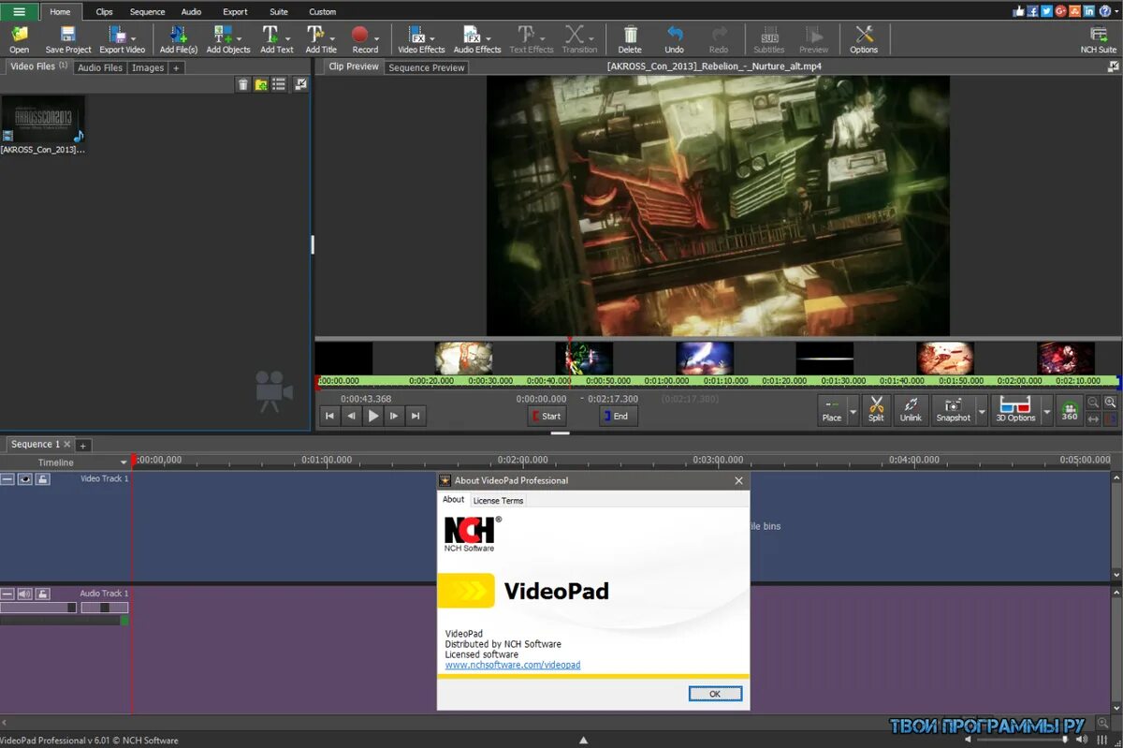Toggle the Video Track 1 lock

point(43,478)
